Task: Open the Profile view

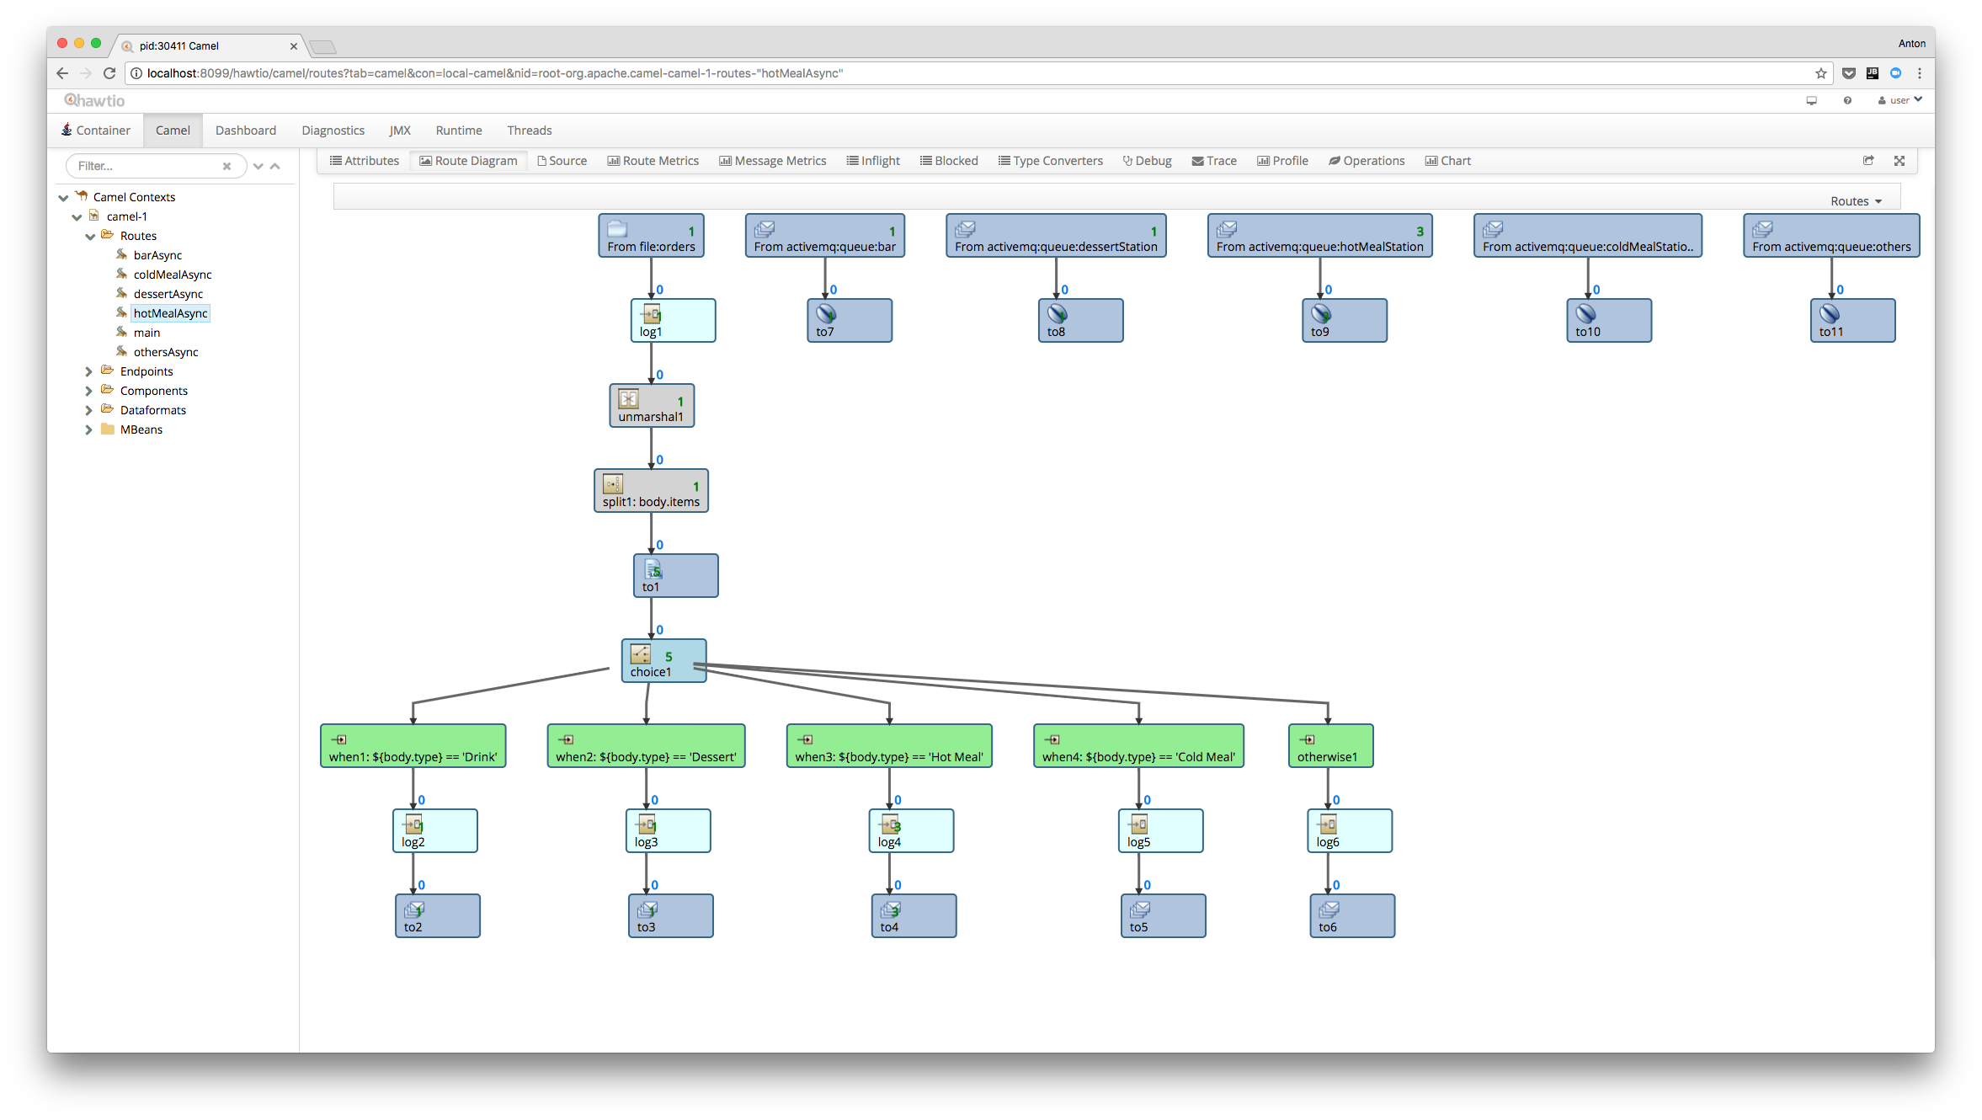Action: click(x=1282, y=161)
